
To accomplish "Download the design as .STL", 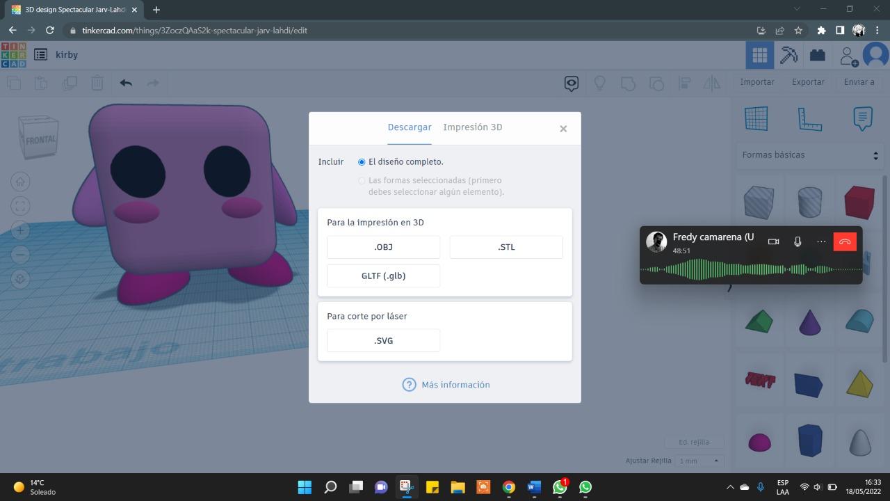I will coord(506,247).
